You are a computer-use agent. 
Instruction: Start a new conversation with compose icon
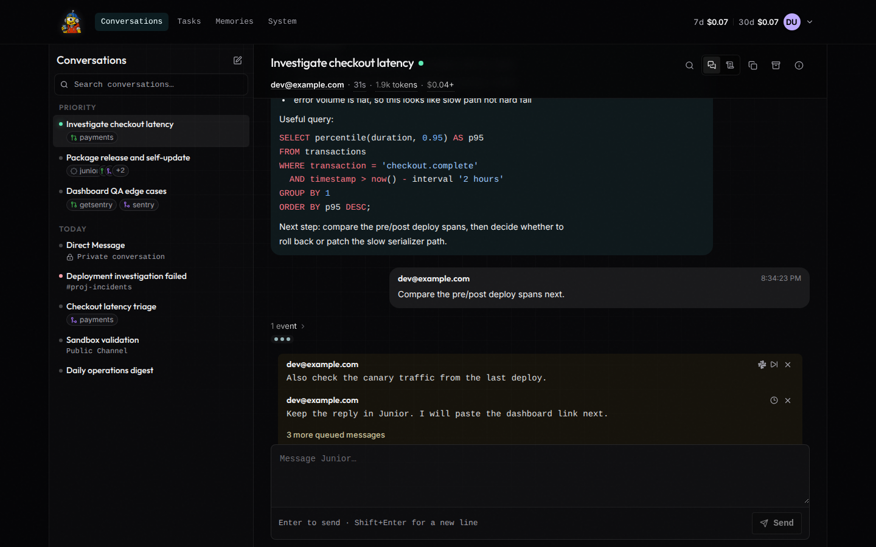(238, 60)
